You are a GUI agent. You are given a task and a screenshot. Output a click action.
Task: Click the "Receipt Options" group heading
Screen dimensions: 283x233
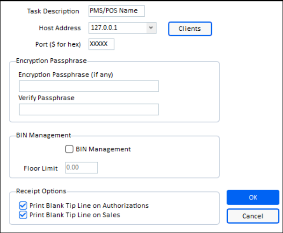41,191
